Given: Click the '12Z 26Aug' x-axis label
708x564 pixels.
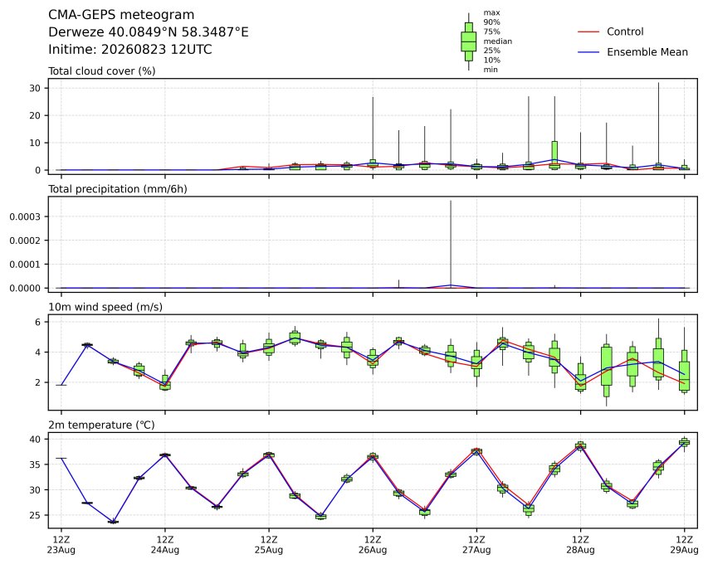Looking at the screenshot, I should pyautogui.click(x=373, y=545).
